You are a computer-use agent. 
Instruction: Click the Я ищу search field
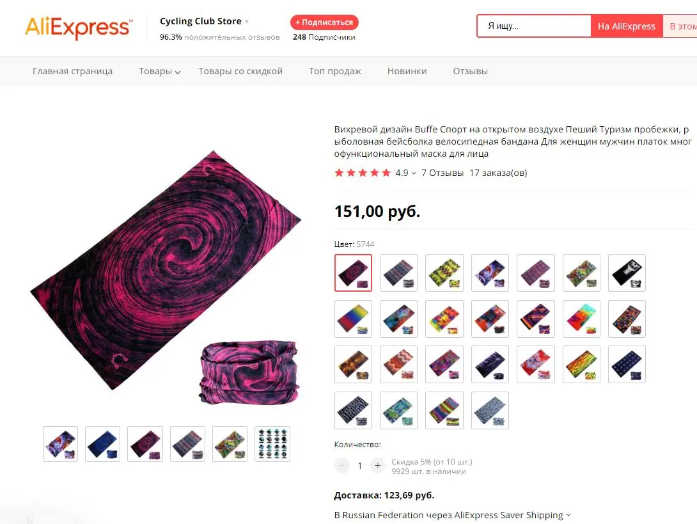coord(534,26)
